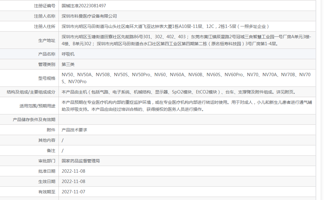Click the 注册证编号 label cell
This screenshot has height=200, width=324.
point(45,6)
